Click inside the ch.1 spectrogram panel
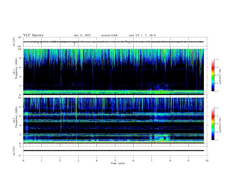Screen dimensions: 233x180 (113, 72)
